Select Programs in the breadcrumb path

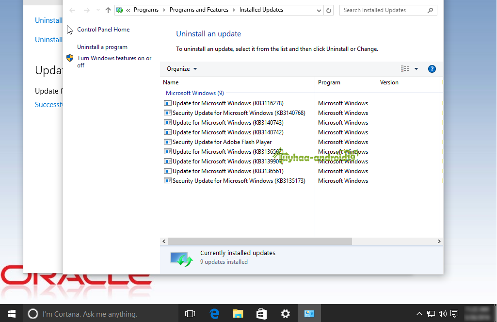pos(146,10)
